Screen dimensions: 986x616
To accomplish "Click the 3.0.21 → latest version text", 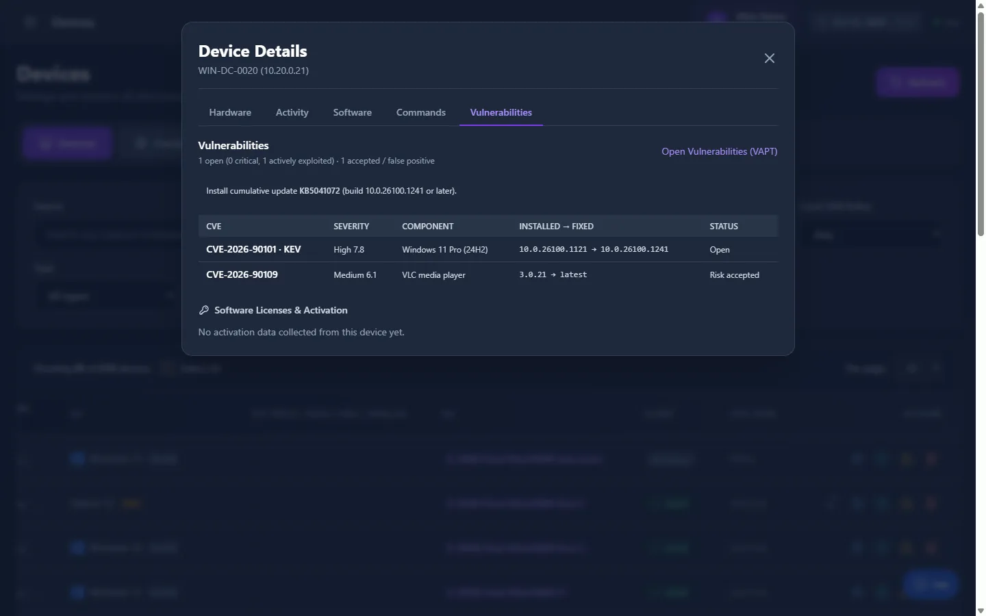I will 553,274.
